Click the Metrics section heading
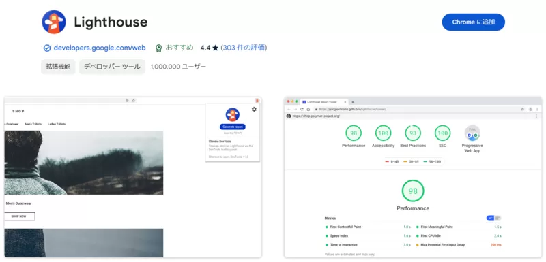 330,218
